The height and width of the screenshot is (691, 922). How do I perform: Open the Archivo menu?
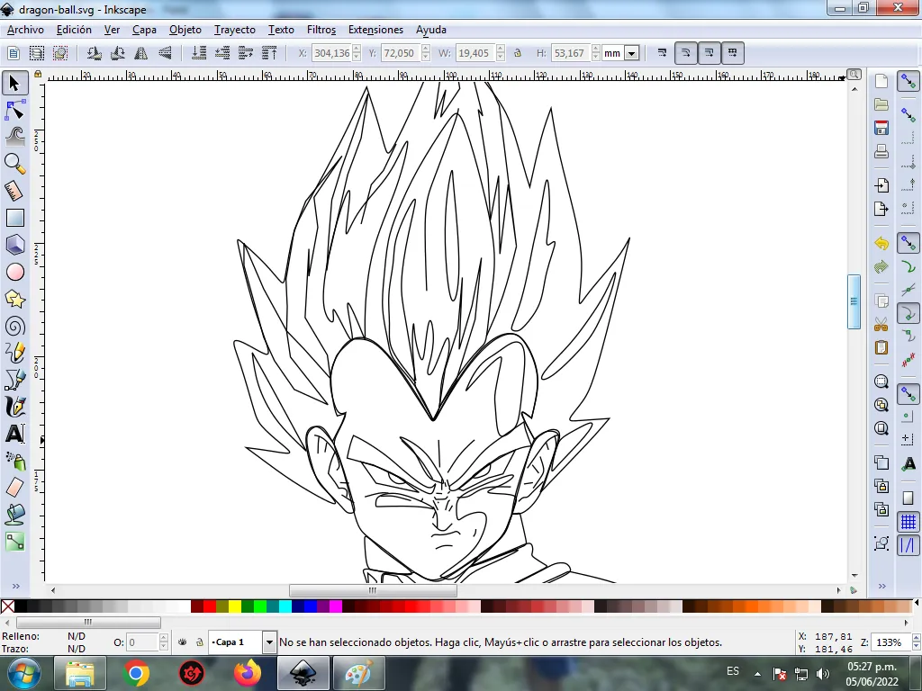(x=25, y=30)
